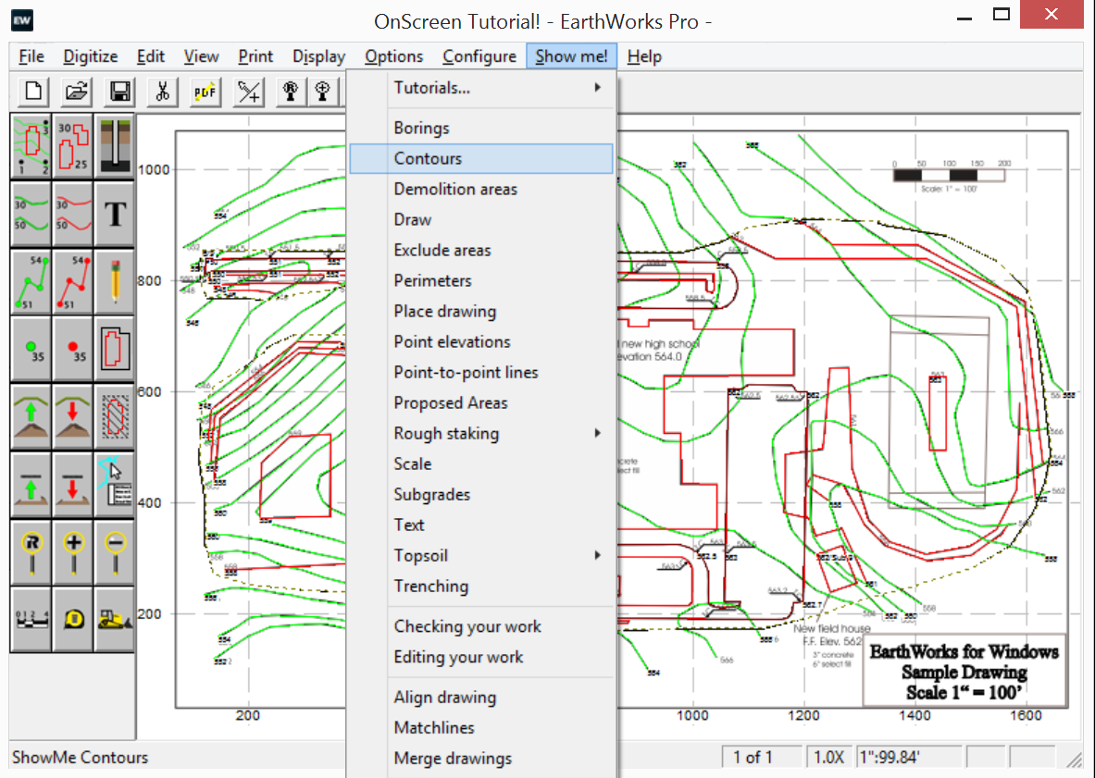Choose Proposed Areas menu entry

[x=481, y=403]
